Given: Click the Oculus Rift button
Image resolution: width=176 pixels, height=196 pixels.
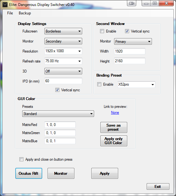Looking at the screenshot, I should click(29, 173).
